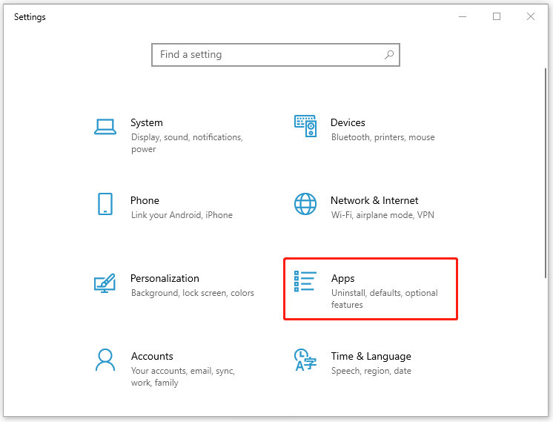Open the Network & Internet heading
The width and height of the screenshot is (553, 422).
point(374,200)
